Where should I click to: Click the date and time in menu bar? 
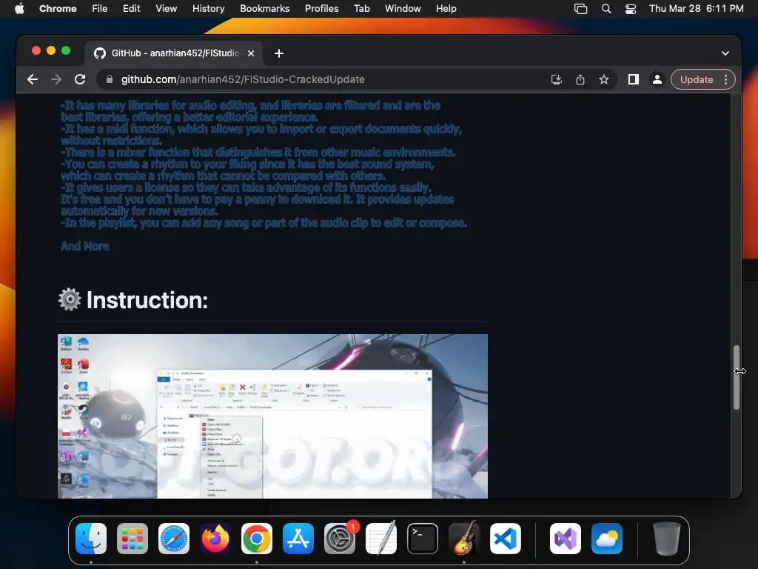coord(696,9)
